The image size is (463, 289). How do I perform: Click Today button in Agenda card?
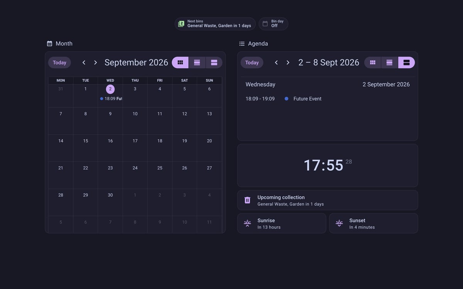(x=252, y=62)
